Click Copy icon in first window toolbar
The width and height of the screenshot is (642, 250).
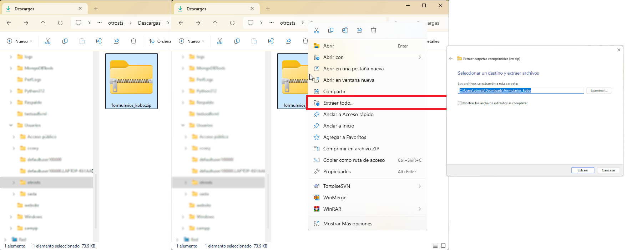pos(65,41)
